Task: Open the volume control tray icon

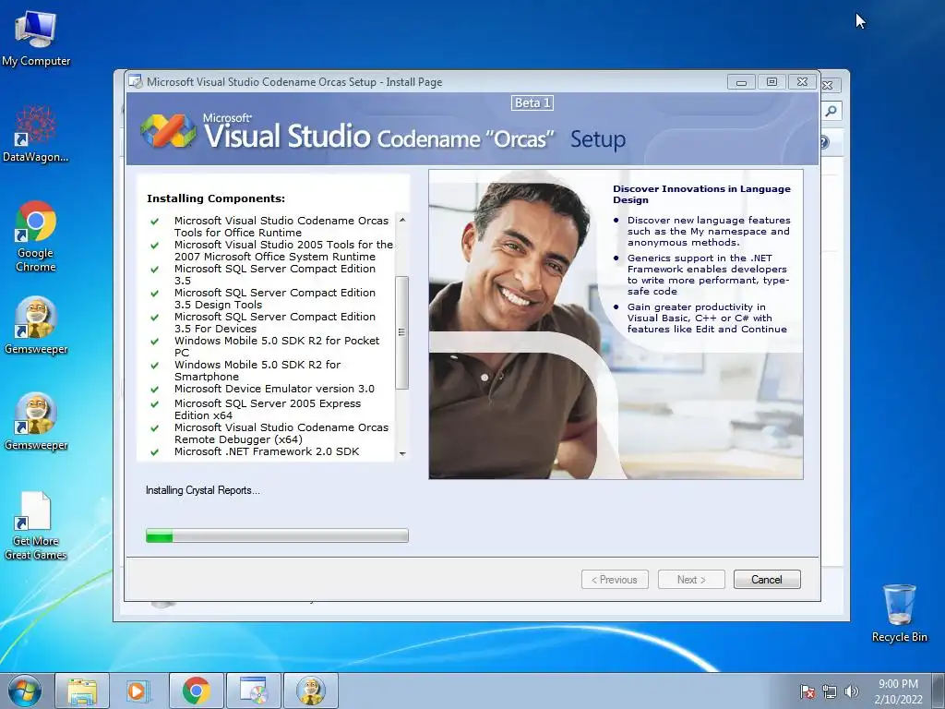Action: click(852, 691)
